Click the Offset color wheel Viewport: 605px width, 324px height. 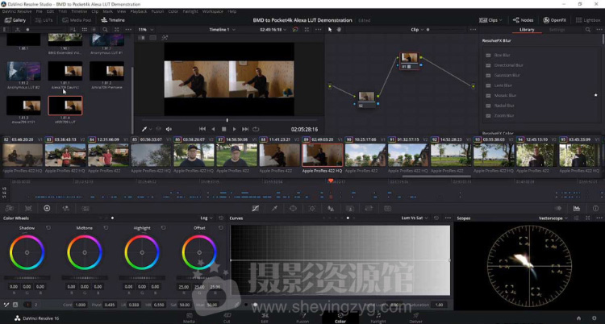coord(199,252)
